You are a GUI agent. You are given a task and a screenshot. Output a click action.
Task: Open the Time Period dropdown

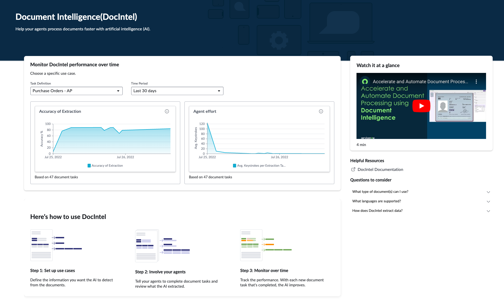click(x=177, y=91)
